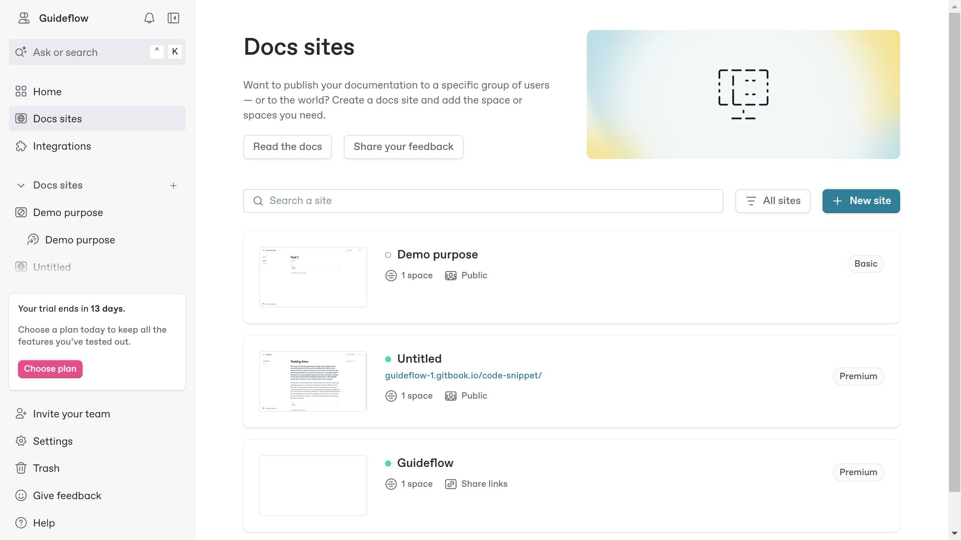Open Help in sidebar
The image size is (961, 540).
[x=97, y=523]
